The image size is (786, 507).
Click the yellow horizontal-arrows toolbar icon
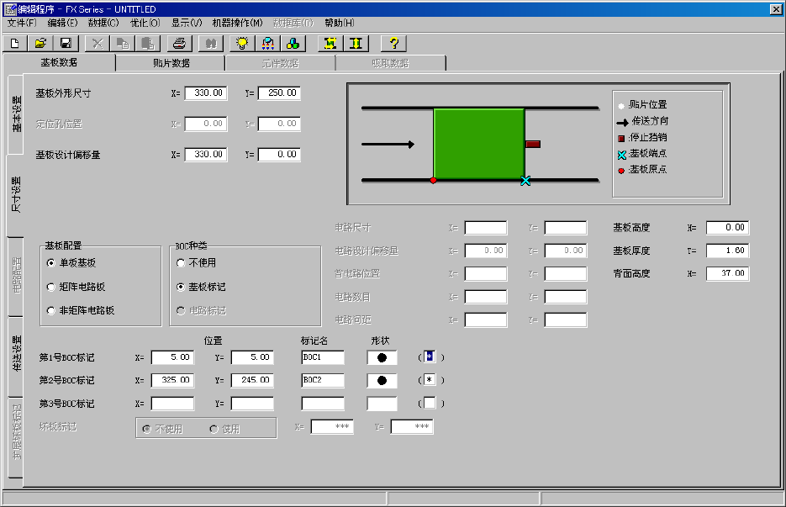pyautogui.click(x=330, y=44)
